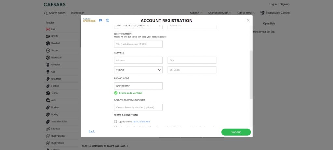Click the green Submit button
333x150 pixels.
click(x=236, y=132)
